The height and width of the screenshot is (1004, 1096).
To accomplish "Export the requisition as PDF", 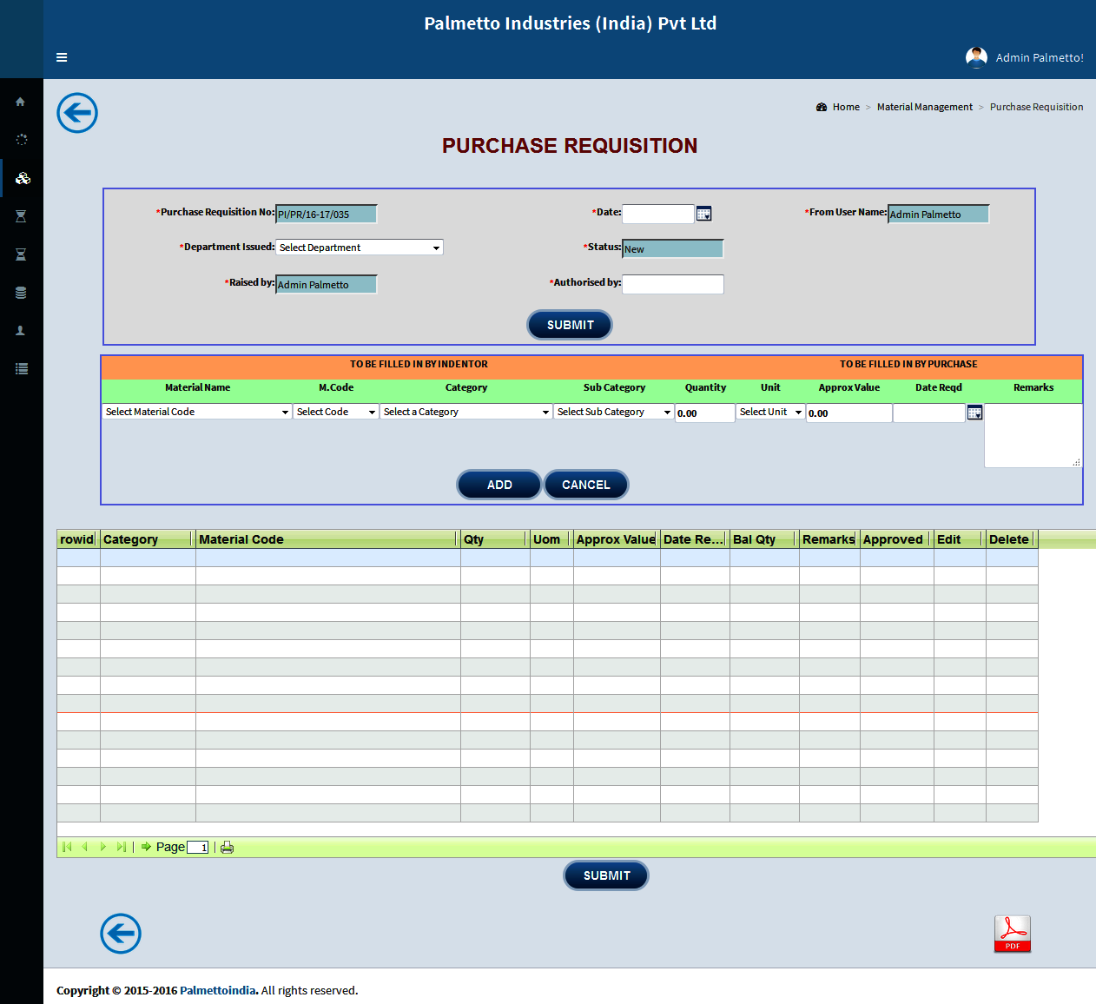I will tap(1013, 934).
